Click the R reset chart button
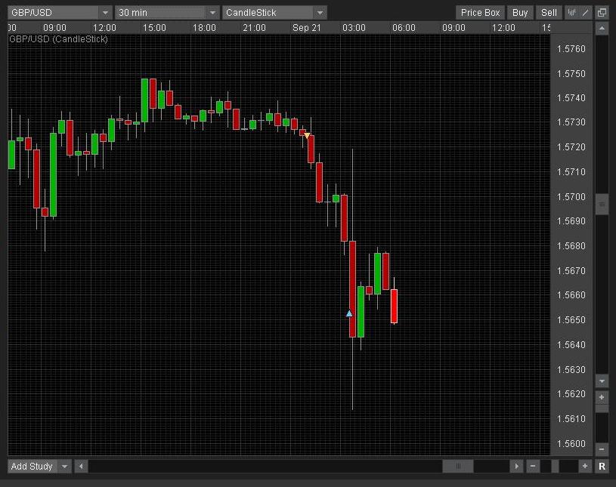This screenshot has height=487, width=616. (602, 467)
